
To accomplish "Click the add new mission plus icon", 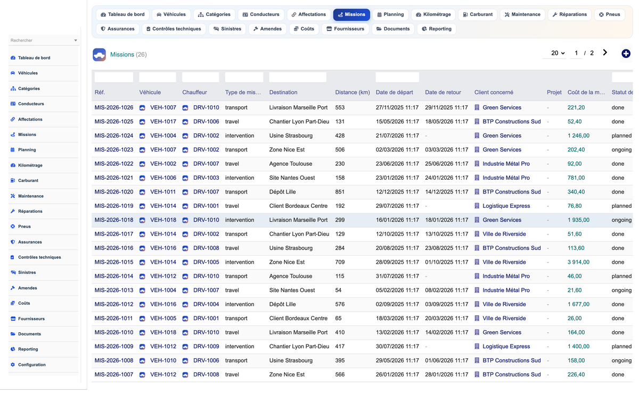I will pyautogui.click(x=626, y=53).
